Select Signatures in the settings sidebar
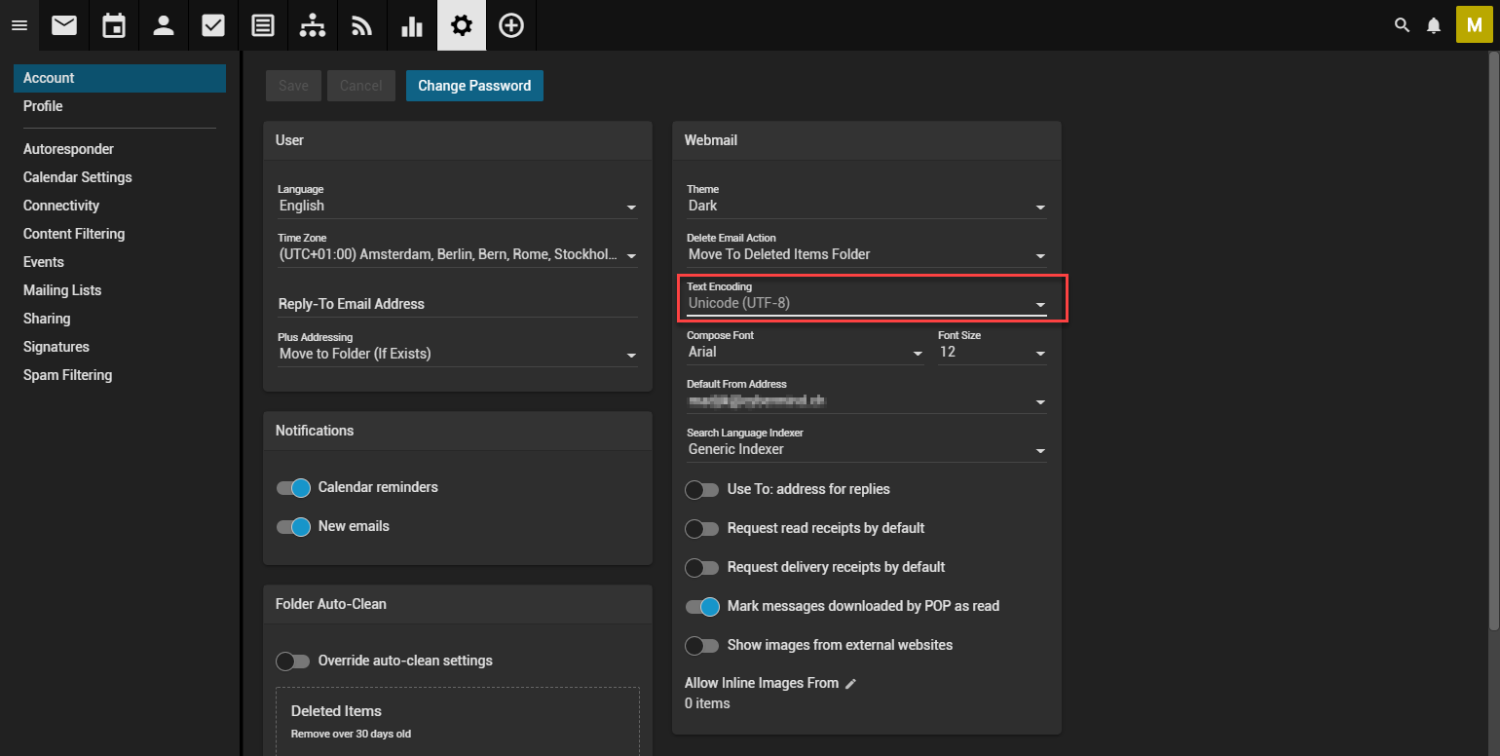This screenshot has width=1500, height=756. (x=56, y=347)
